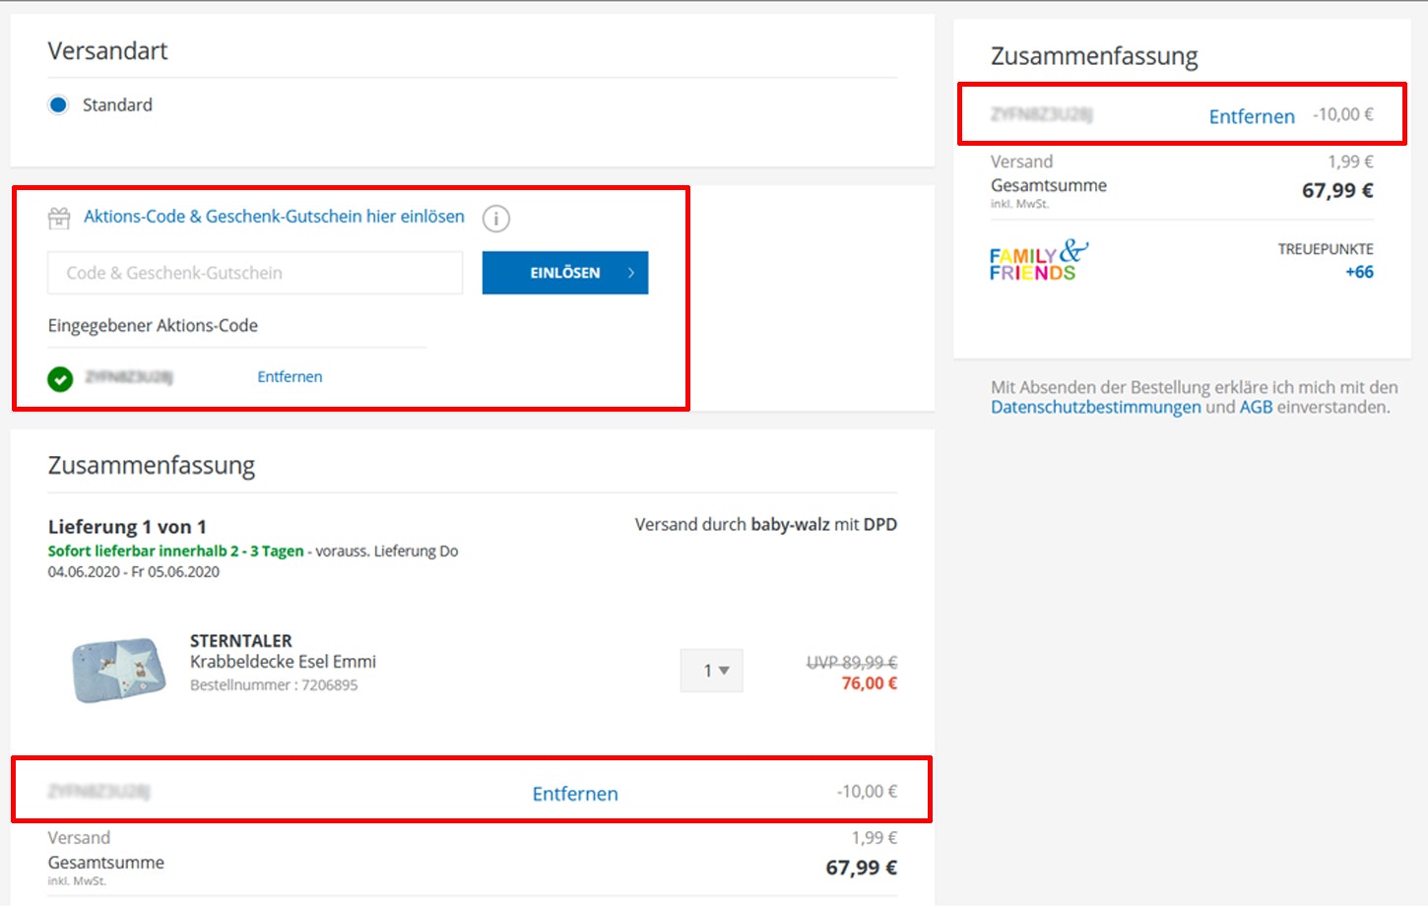
Task: Click the gift box icon beside Aktions-Code
Action: pyautogui.click(x=59, y=218)
